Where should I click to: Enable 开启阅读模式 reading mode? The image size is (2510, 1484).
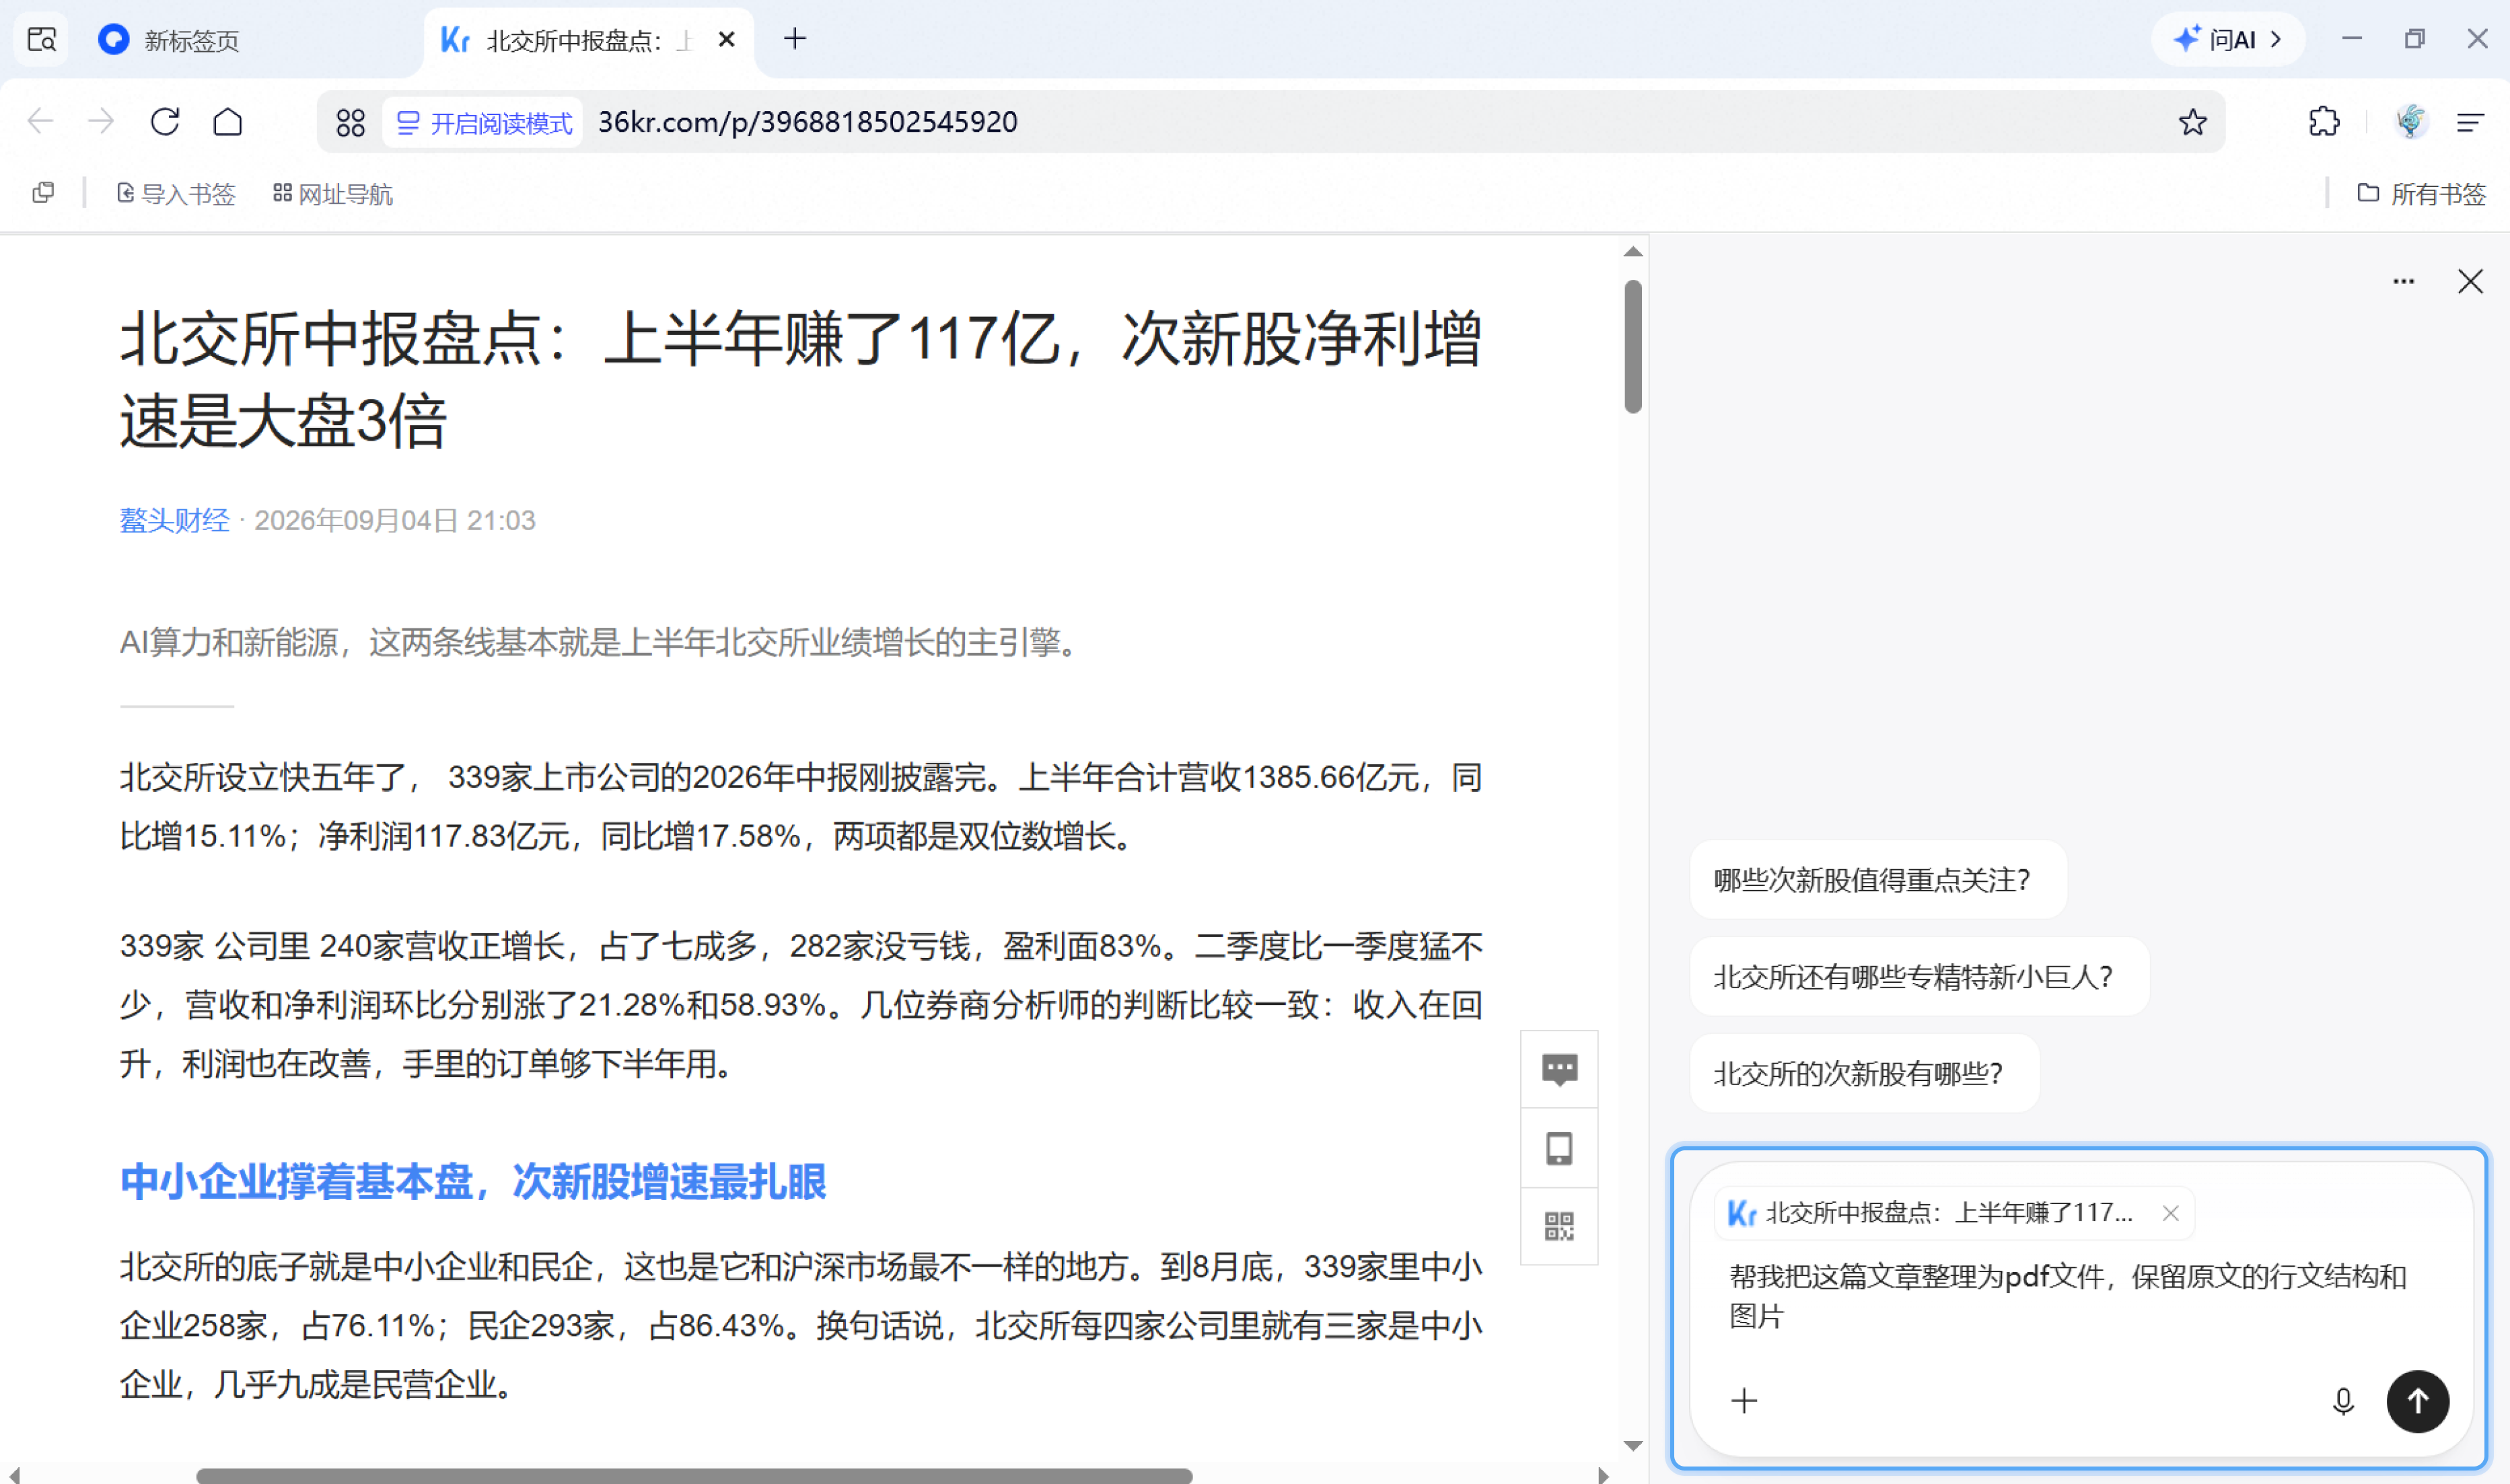point(484,123)
